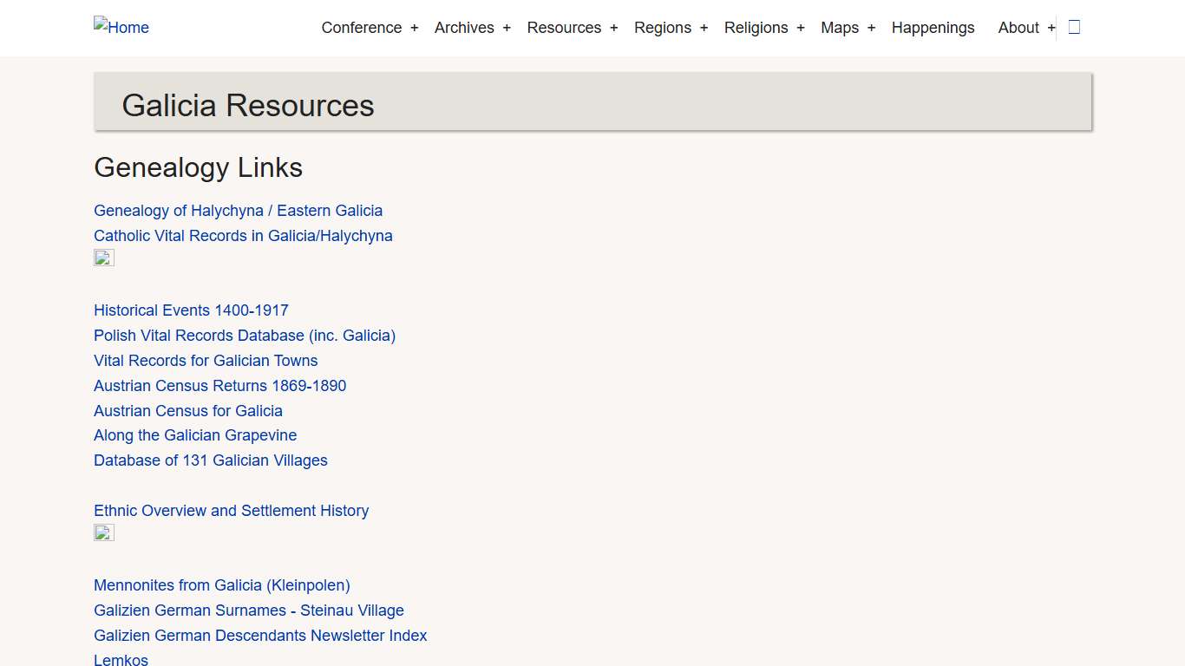Click the Lemkos link at page bottom
This screenshot has width=1185, height=666.
(121, 659)
